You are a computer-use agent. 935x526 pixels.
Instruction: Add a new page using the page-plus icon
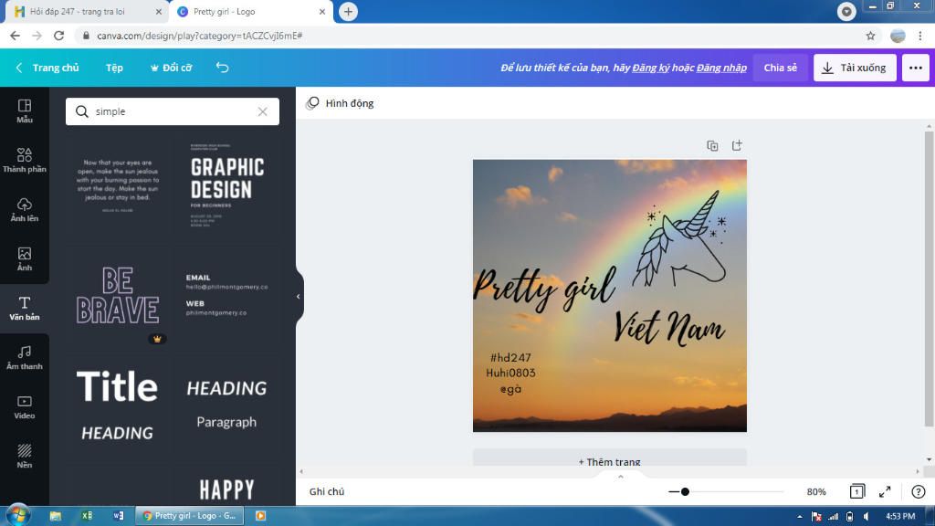[737, 145]
